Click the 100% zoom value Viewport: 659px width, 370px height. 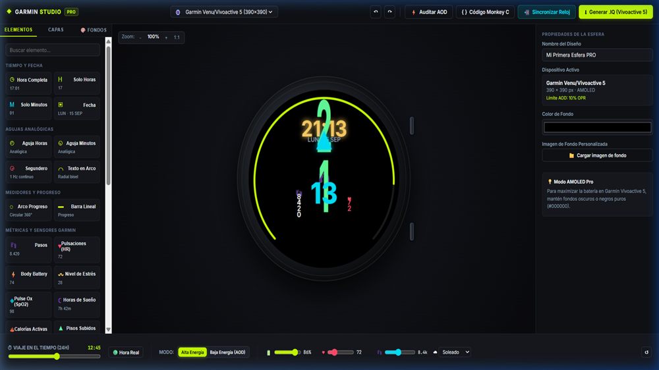pyautogui.click(x=153, y=37)
